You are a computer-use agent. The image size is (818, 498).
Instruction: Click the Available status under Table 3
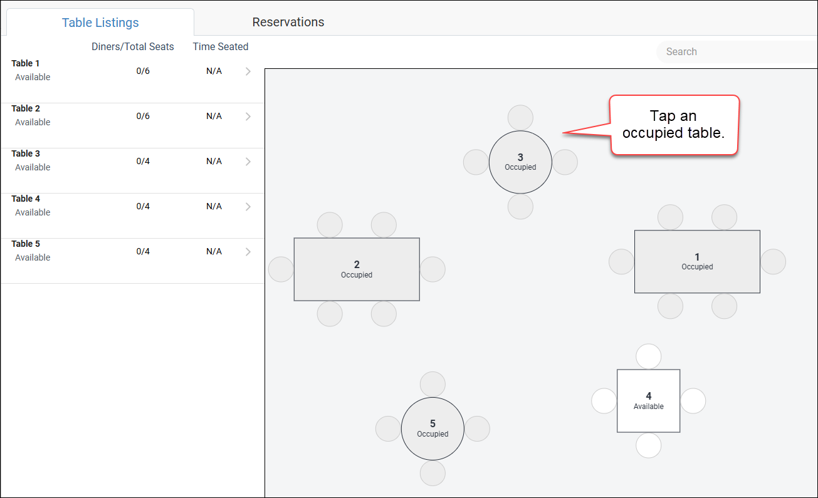33,167
